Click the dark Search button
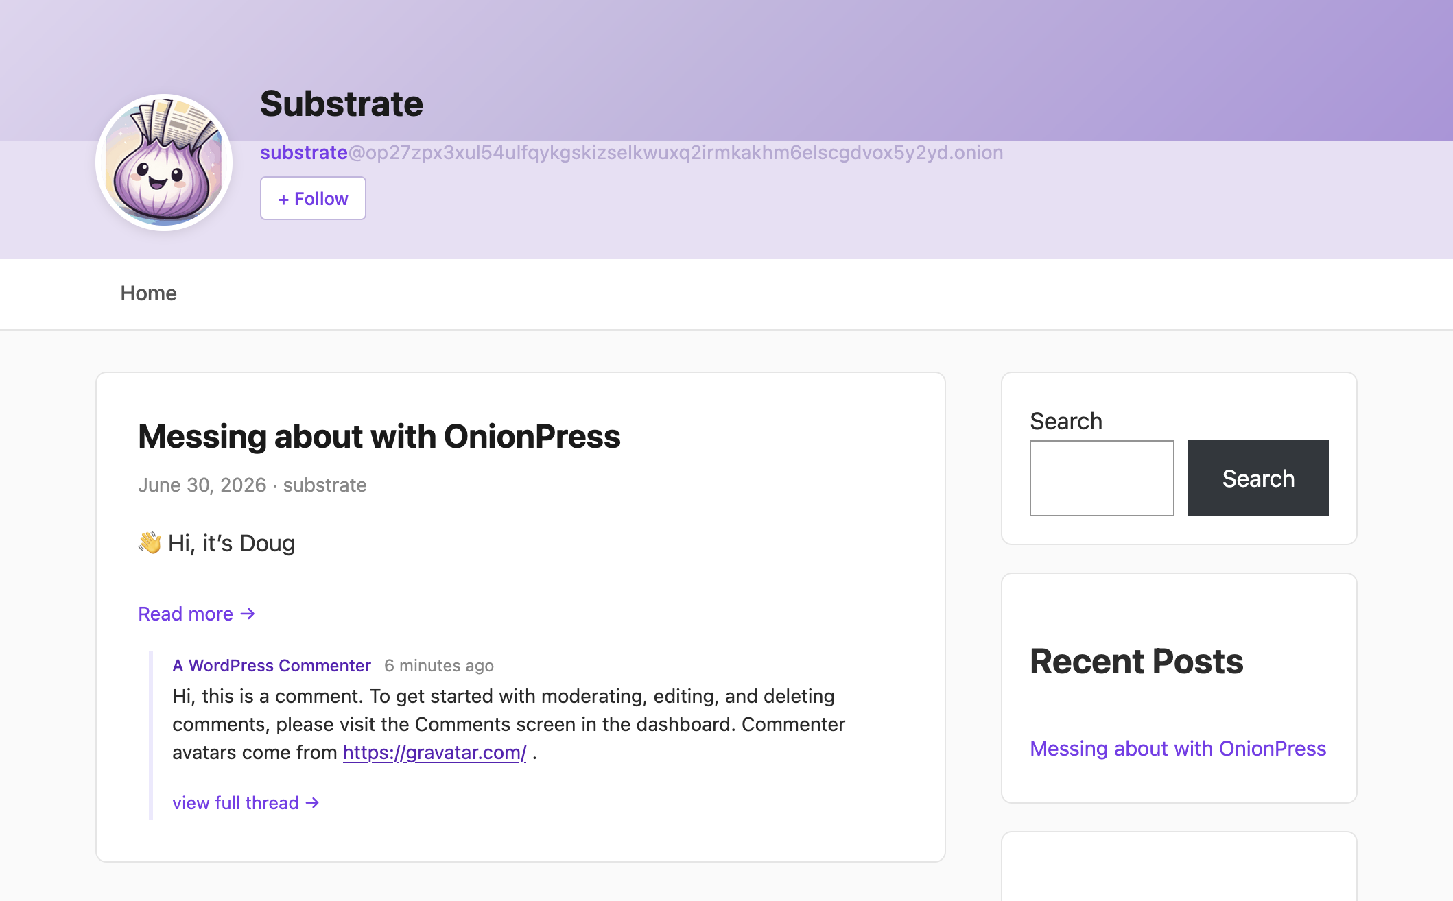 [x=1258, y=478]
